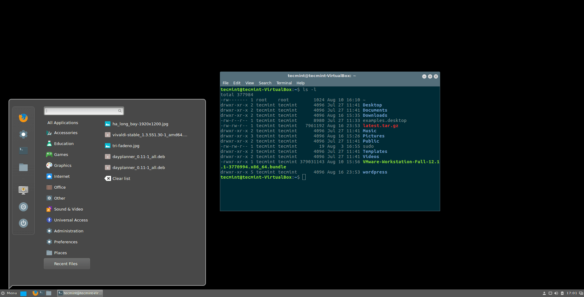Viewport: 584px width, 297px height.
Task: Lock the screen using the sidebar monitor icon
Action: pos(23,190)
